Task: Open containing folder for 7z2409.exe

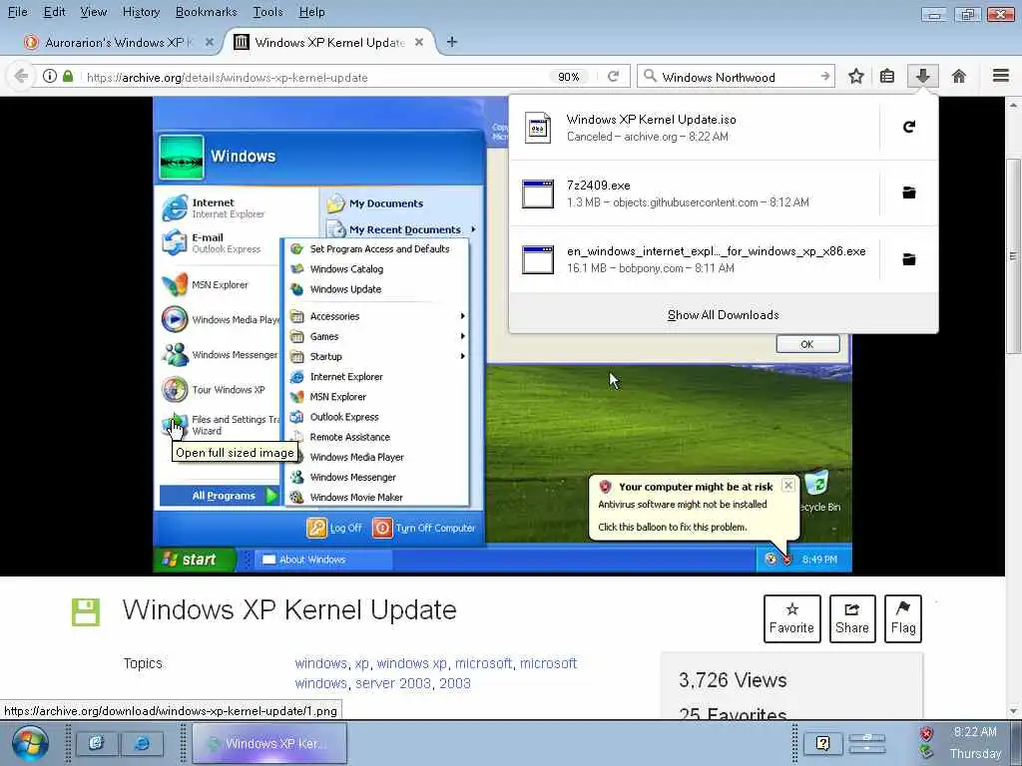Action: click(x=908, y=192)
